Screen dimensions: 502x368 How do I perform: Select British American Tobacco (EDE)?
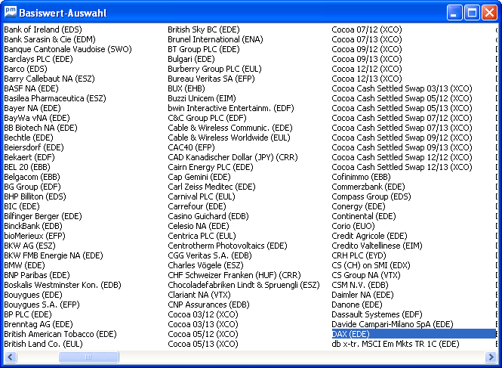[x=60, y=334]
